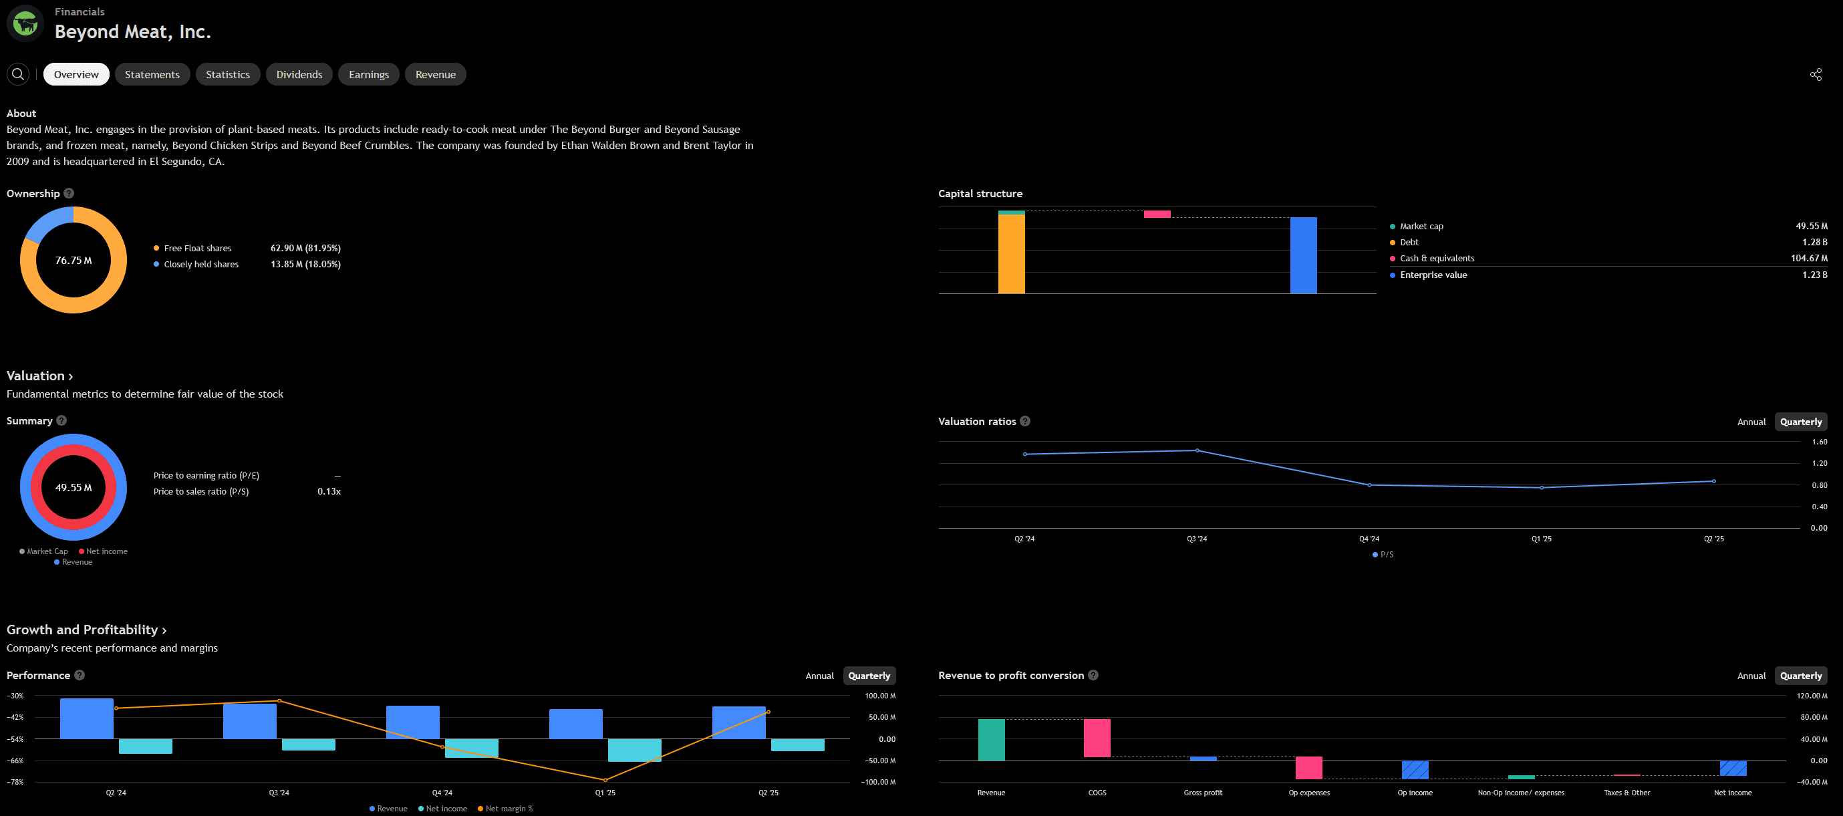Click the ownership donut chart center
The image size is (1843, 816).
click(74, 261)
